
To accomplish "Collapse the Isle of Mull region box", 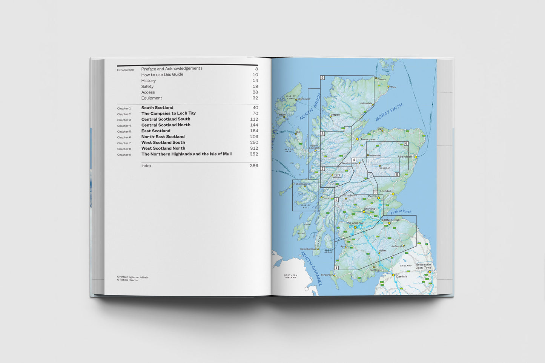I will tap(306, 195).
